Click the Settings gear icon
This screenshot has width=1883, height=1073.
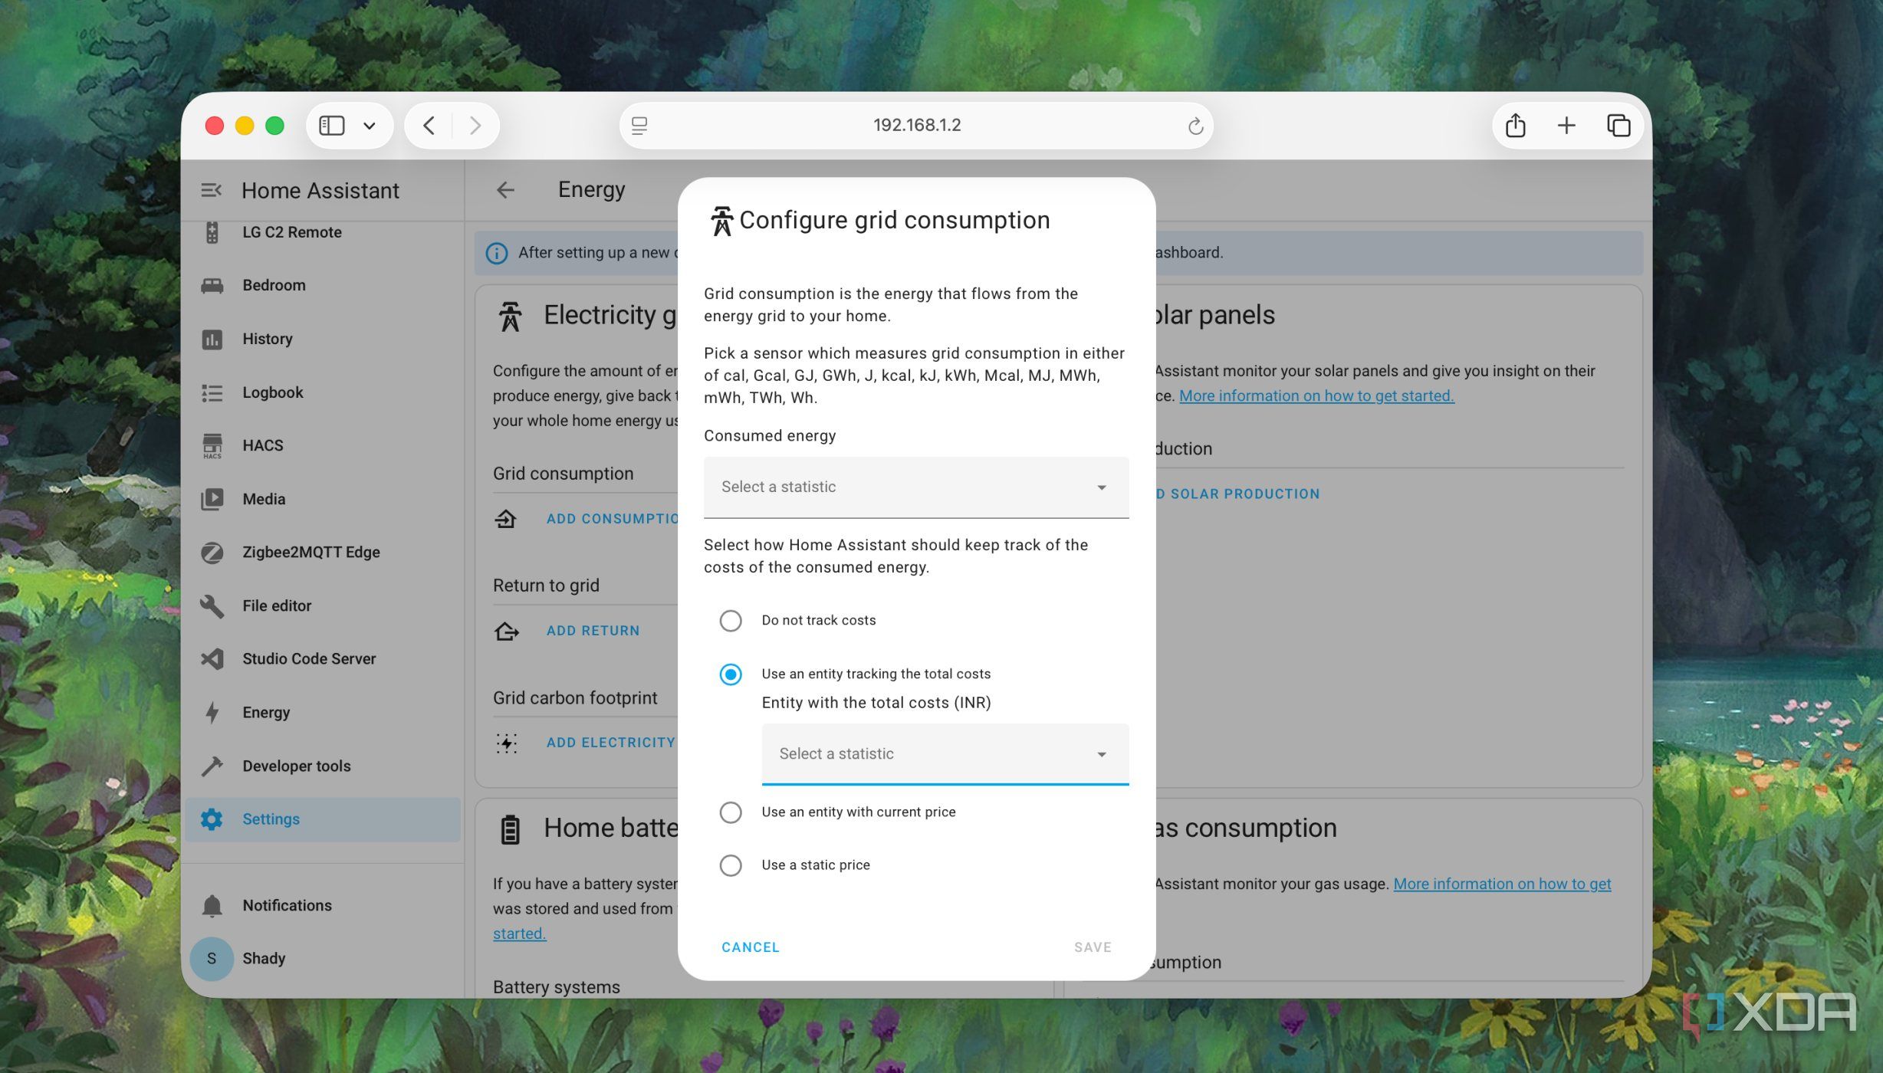(212, 819)
